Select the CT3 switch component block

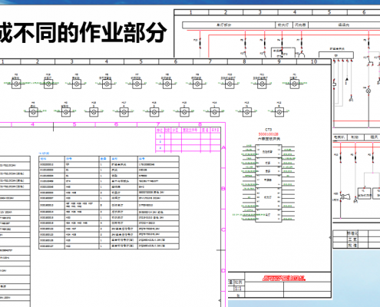pyautogui.click(x=269, y=183)
